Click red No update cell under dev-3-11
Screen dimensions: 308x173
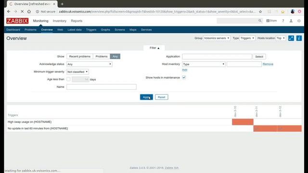pos(265,128)
